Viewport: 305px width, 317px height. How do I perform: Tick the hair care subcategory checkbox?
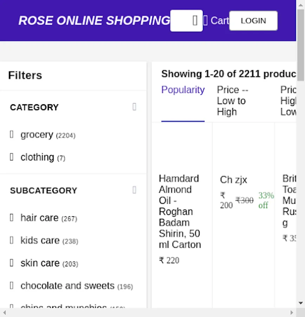tap(12, 218)
